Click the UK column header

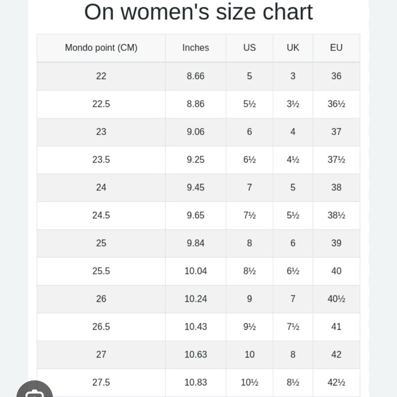pos(293,48)
